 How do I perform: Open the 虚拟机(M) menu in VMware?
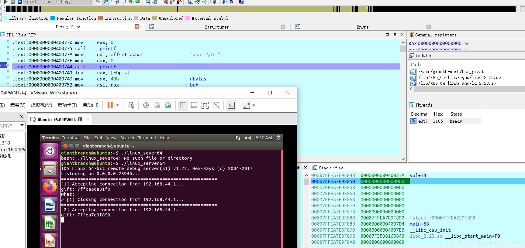click(41, 105)
